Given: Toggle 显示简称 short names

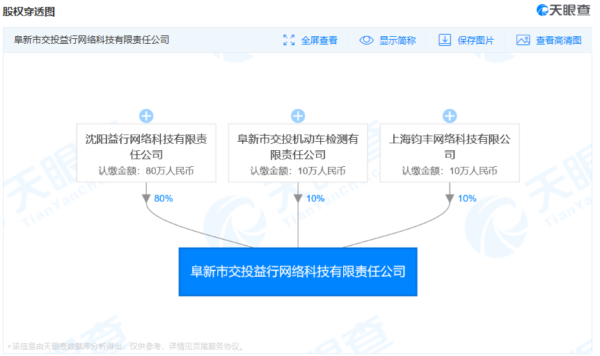Looking at the screenshot, I should click(x=397, y=40).
